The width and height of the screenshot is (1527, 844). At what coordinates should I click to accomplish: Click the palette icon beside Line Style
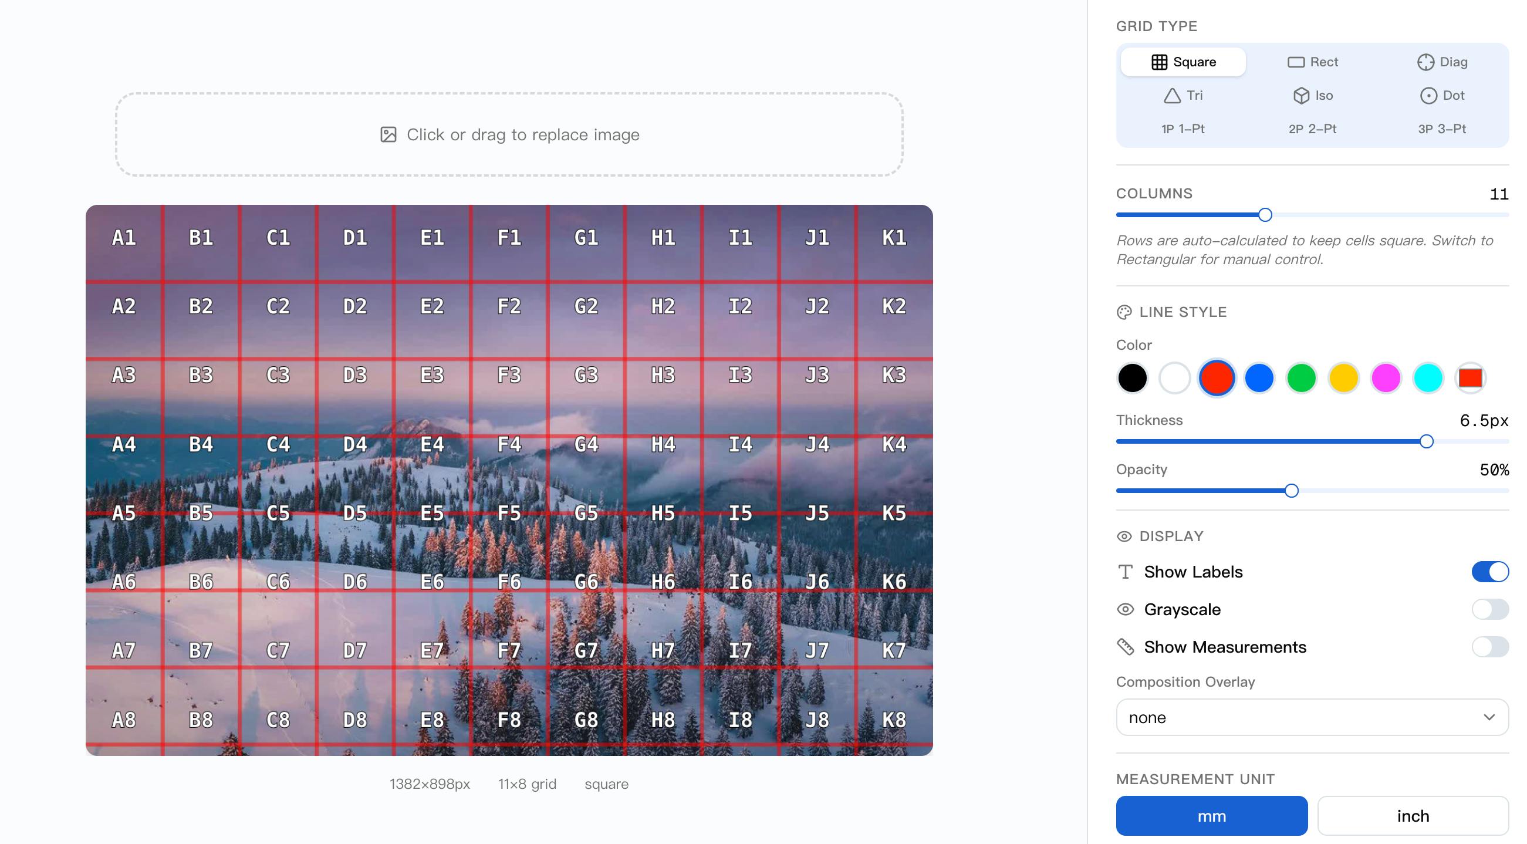click(x=1124, y=312)
